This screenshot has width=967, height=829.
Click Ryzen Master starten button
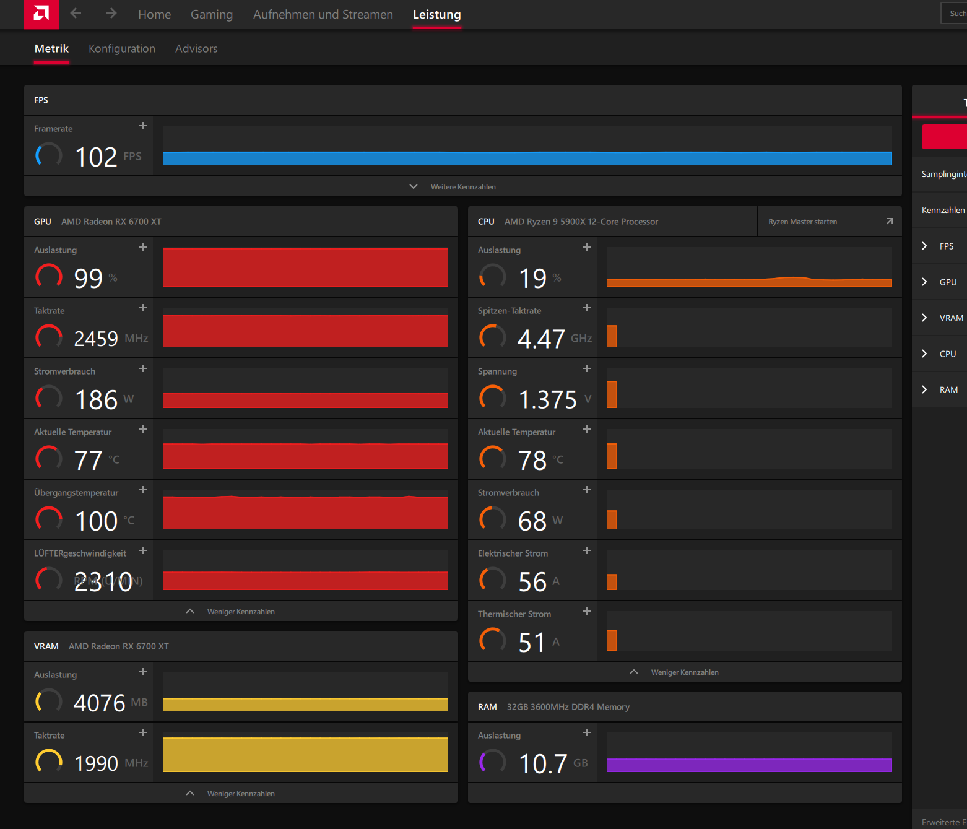click(830, 221)
